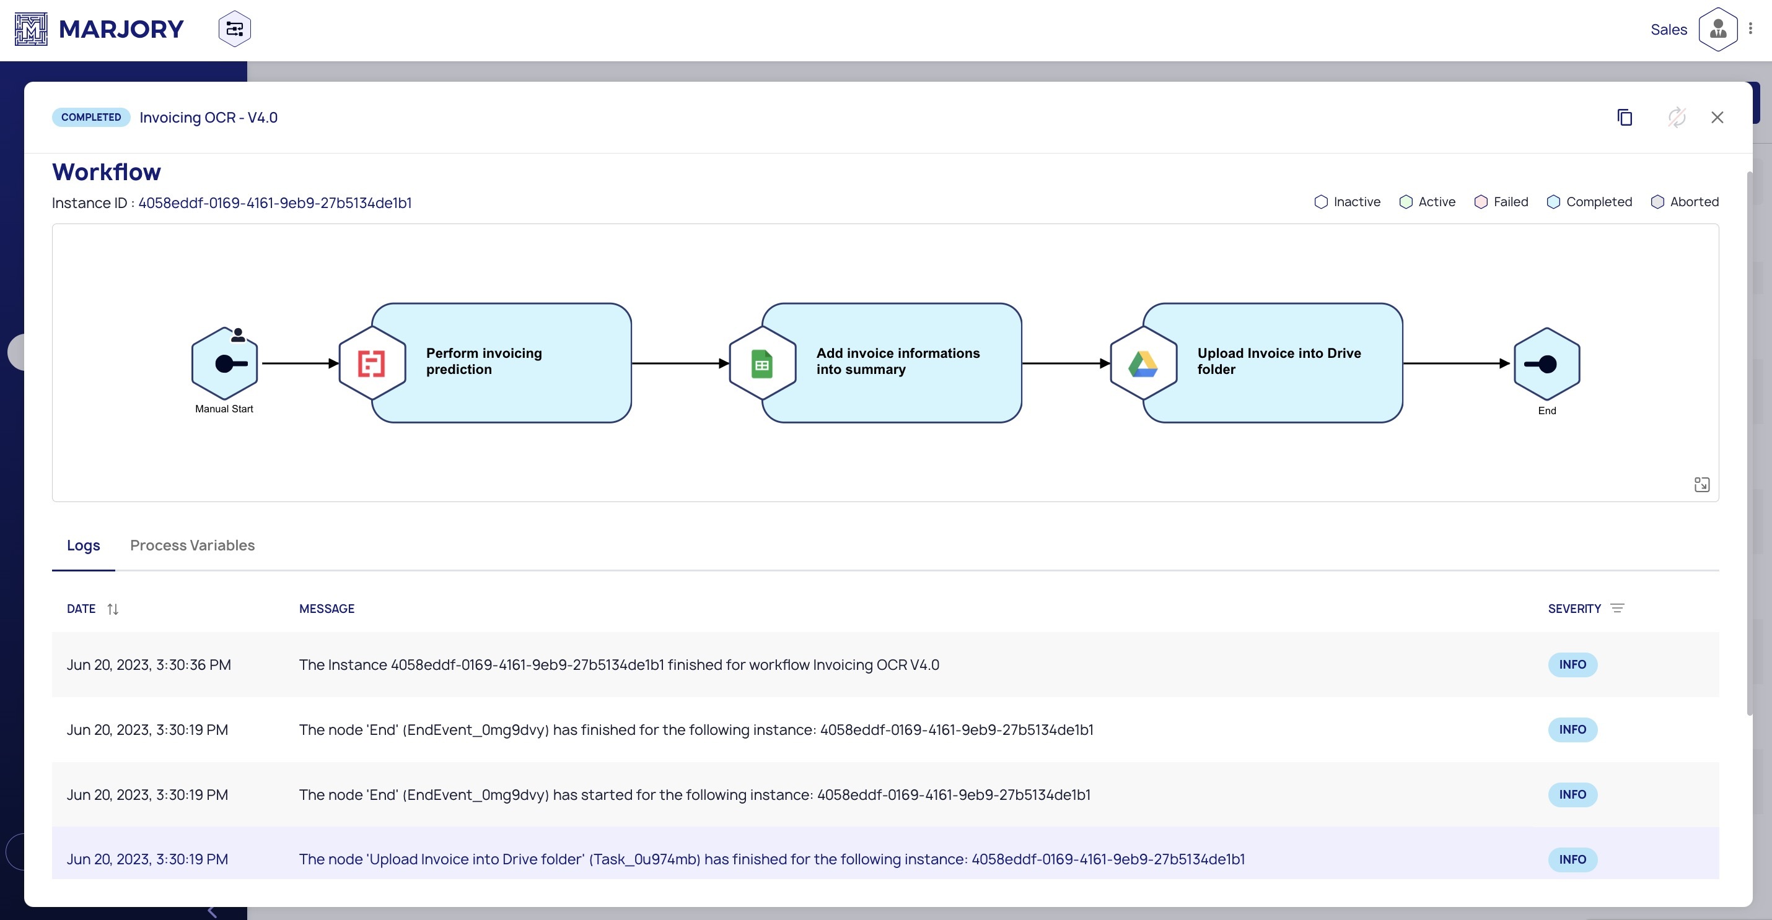1772x920 pixels.
Task: Select the Logs tab
Action: click(x=83, y=545)
